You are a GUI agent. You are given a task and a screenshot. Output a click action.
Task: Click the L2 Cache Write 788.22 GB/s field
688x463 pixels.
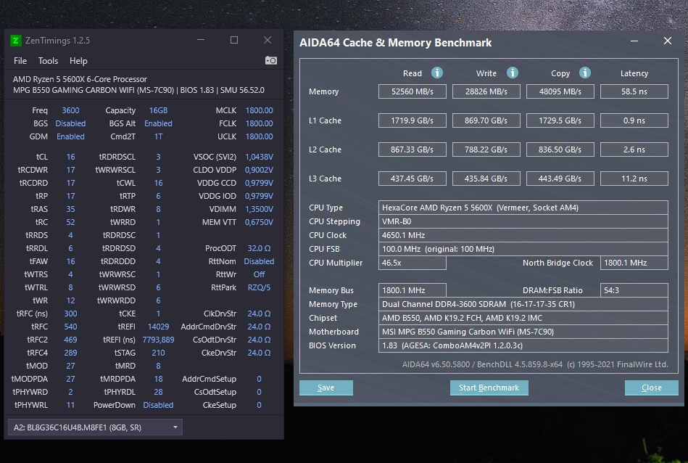coord(486,149)
